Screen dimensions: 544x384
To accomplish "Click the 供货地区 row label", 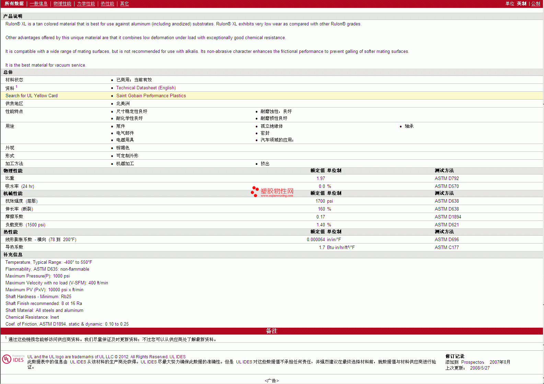I will click(x=14, y=103).
